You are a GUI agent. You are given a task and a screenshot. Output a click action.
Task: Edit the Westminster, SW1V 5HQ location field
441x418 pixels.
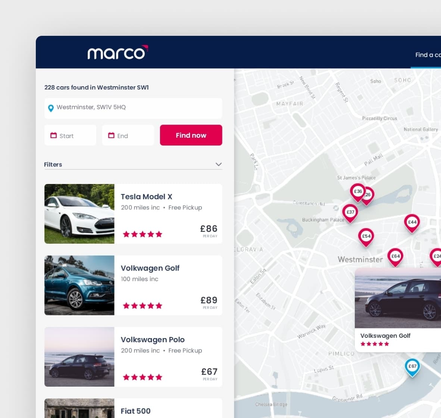tap(133, 108)
